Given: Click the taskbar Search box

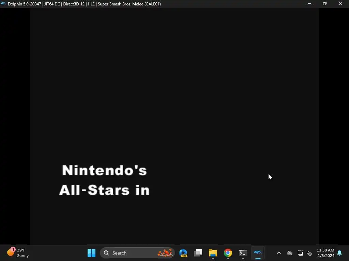Looking at the screenshot, I should [x=137, y=253].
